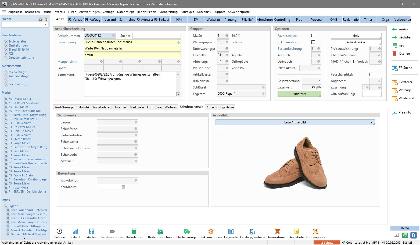Click in the Artikelnummer field

[x=100, y=35]
